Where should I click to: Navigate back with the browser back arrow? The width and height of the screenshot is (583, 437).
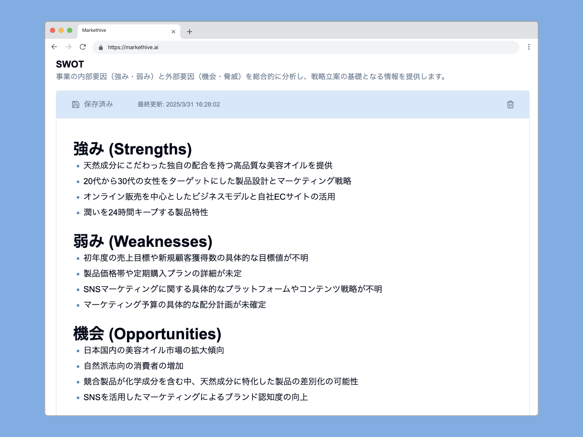pyautogui.click(x=54, y=47)
